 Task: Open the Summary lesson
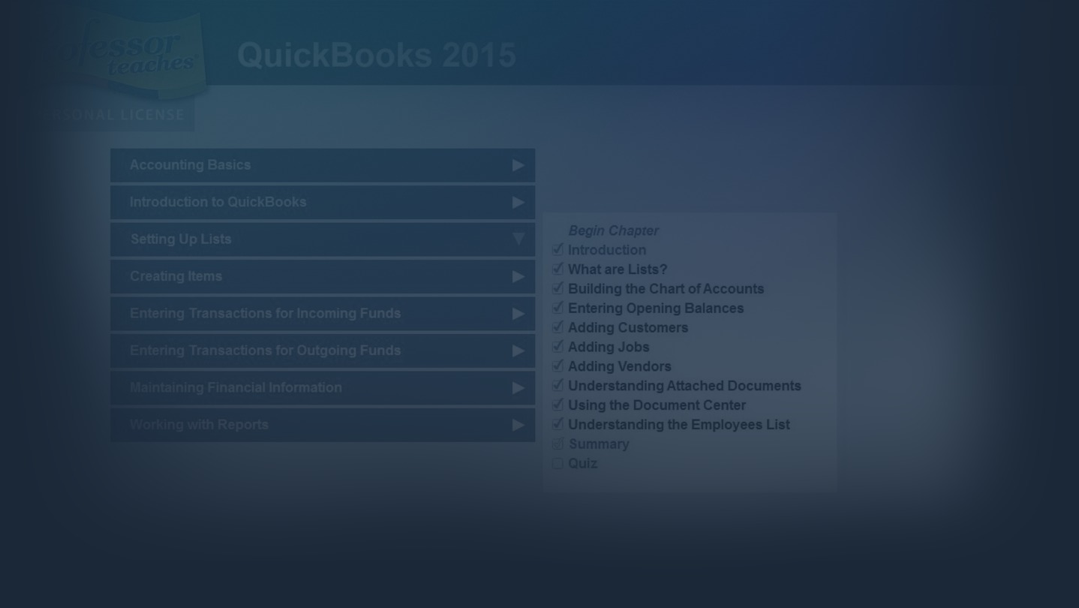click(599, 444)
